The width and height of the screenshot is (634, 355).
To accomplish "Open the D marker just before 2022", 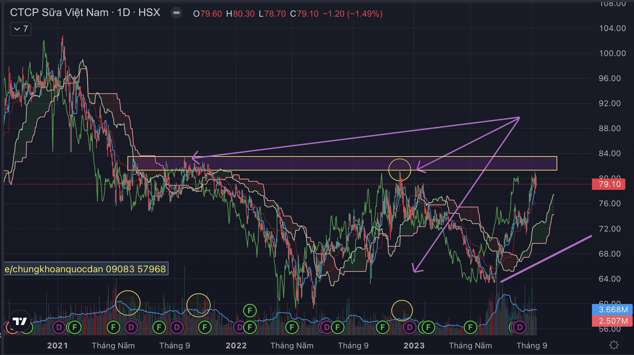I will (x=239, y=327).
